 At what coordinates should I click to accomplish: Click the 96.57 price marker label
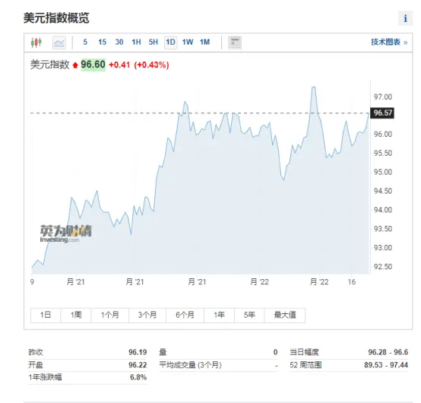382,113
